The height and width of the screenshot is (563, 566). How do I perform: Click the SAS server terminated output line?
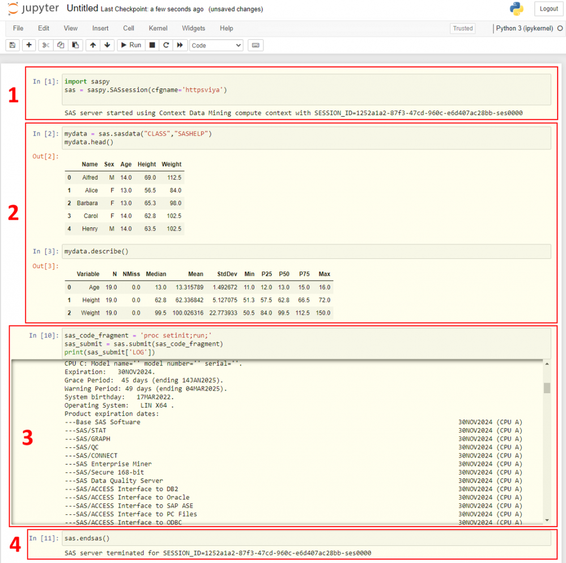(x=218, y=553)
